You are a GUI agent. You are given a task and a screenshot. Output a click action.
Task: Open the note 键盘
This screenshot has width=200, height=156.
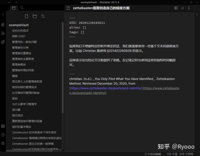click(15, 76)
